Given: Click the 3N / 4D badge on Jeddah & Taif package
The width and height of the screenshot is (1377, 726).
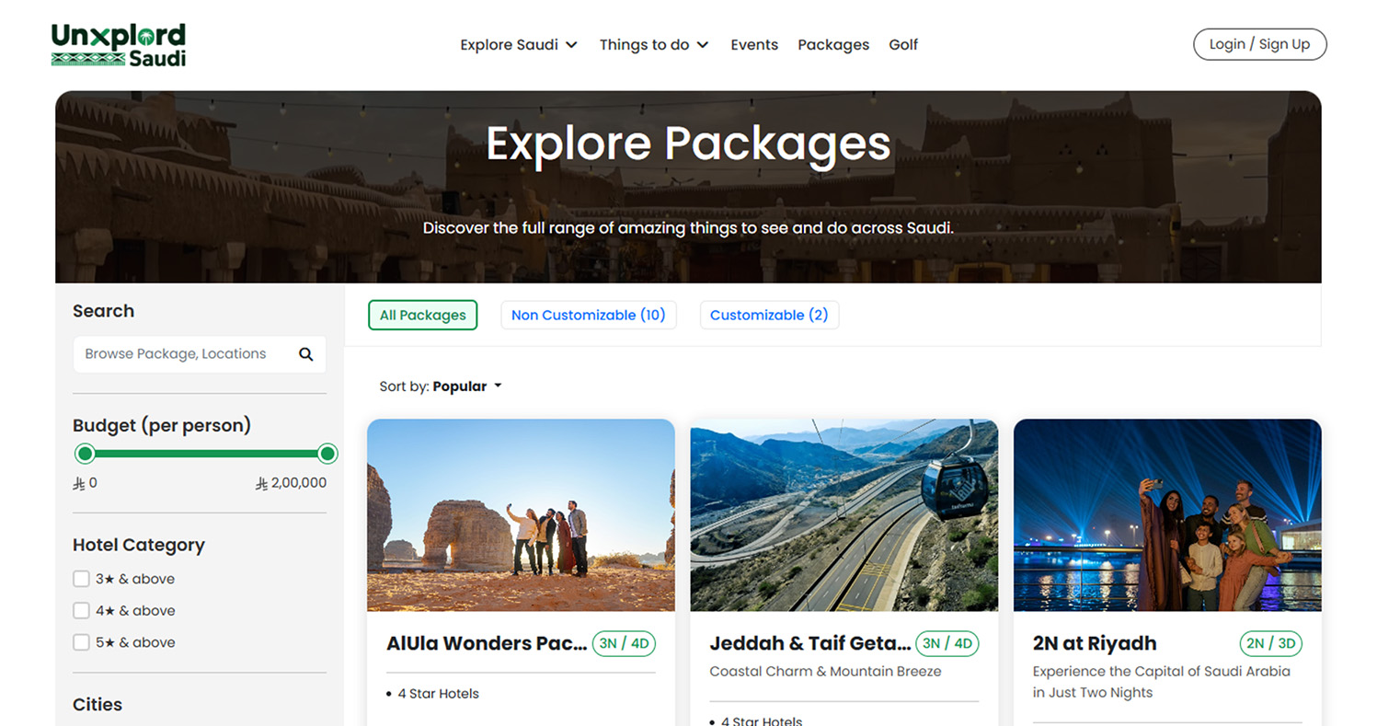Looking at the screenshot, I should (x=947, y=643).
